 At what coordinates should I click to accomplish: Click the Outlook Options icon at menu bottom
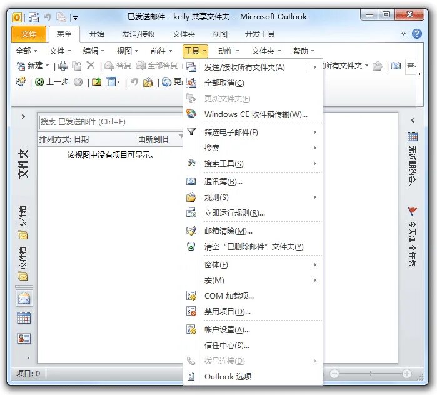(191, 376)
